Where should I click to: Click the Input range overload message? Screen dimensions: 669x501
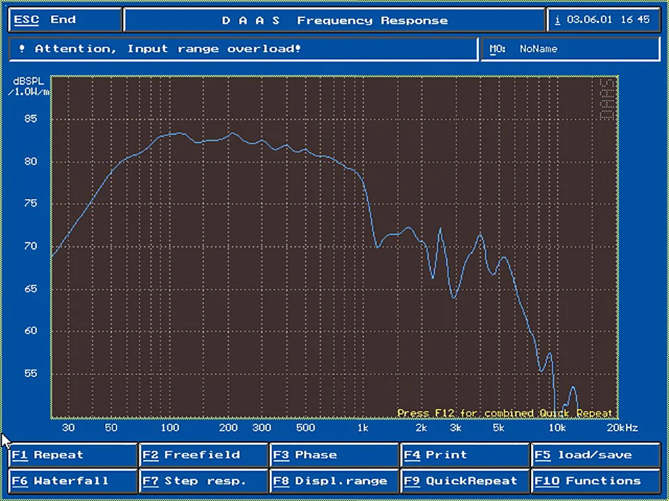pos(243,49)
